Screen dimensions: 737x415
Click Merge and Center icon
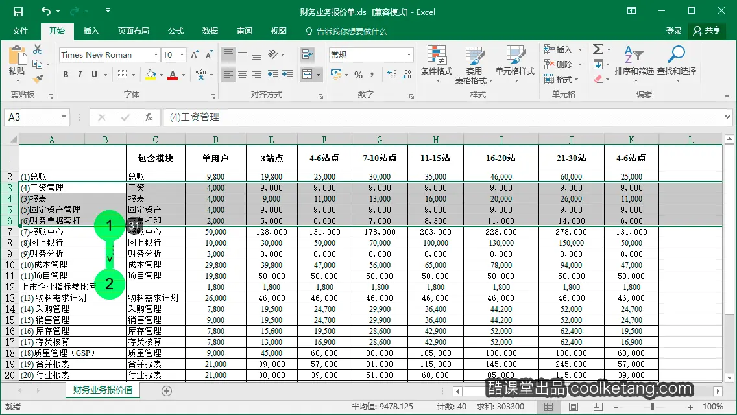tap(308, 75)
